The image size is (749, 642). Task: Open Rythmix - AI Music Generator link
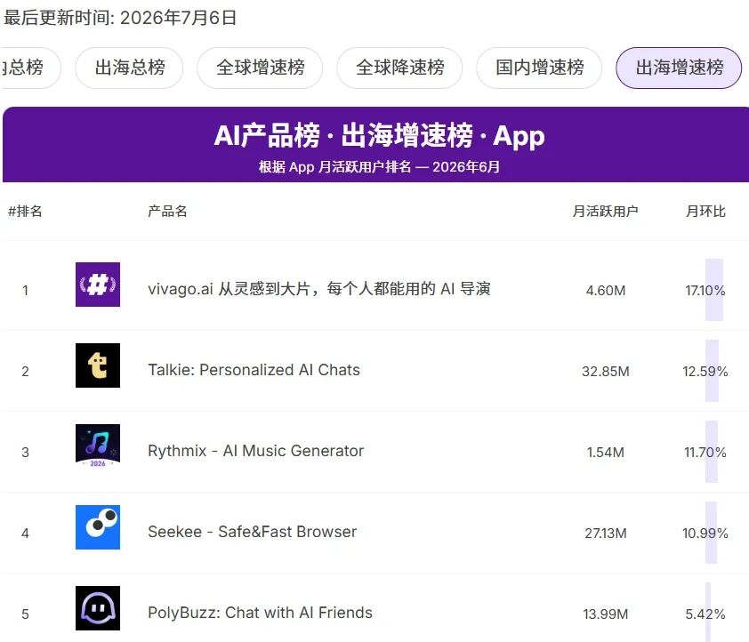pyautogui.click(x=255, y=451)
